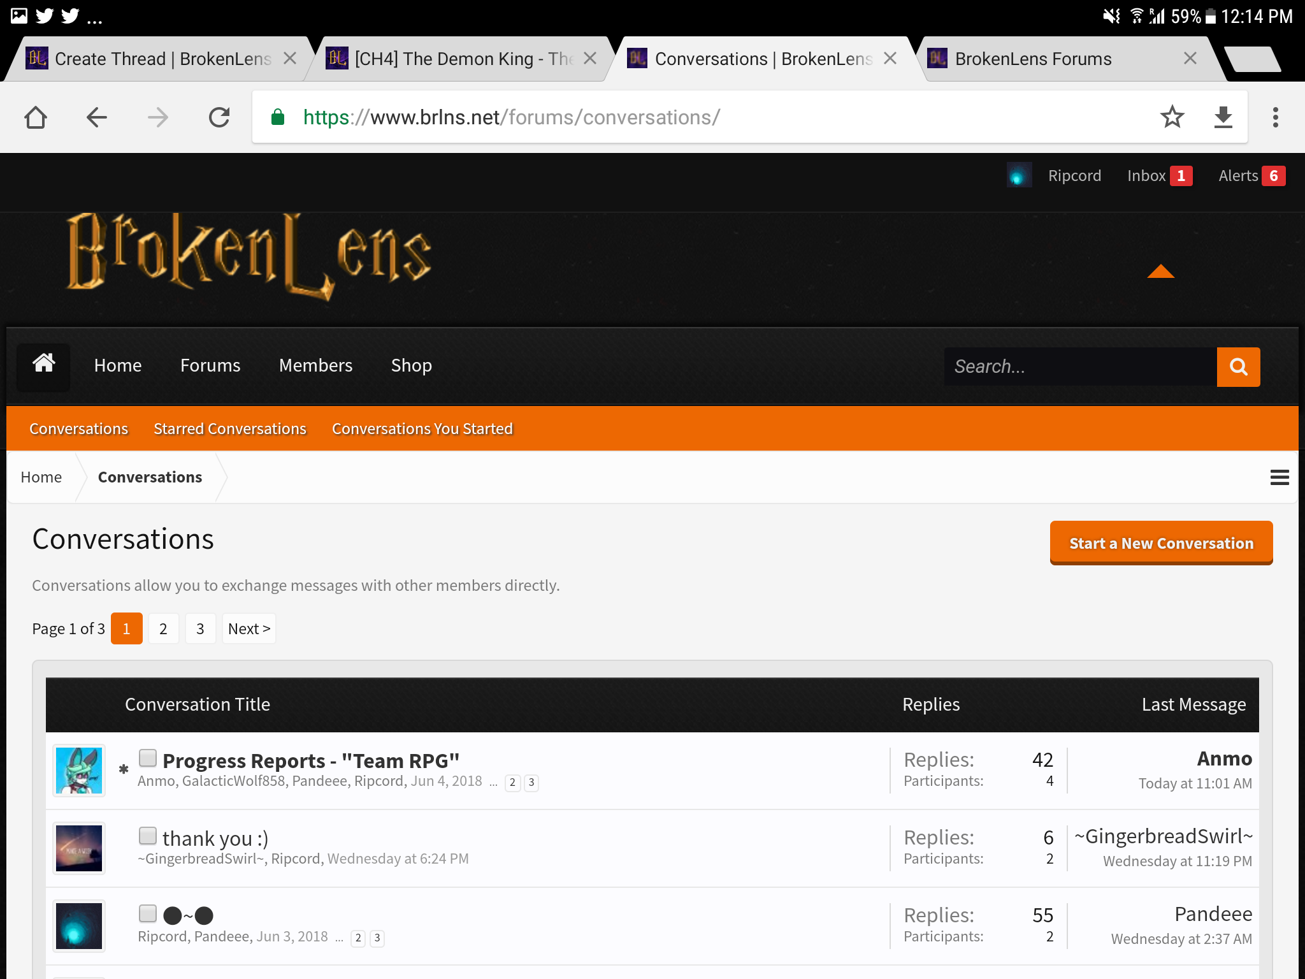This screenshot has height=979, width=1305.
Task: Click the Next > pagination button
Action: [x=249, y=628]
